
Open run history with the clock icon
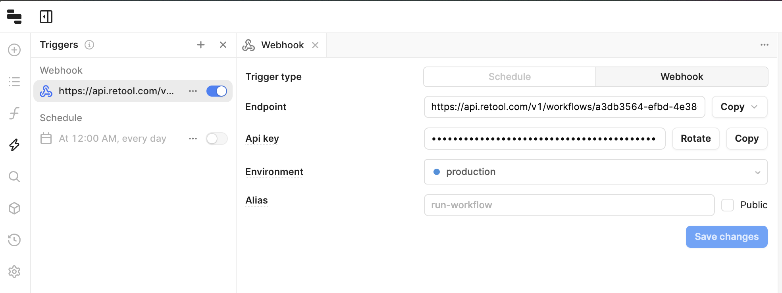point(14,240)
